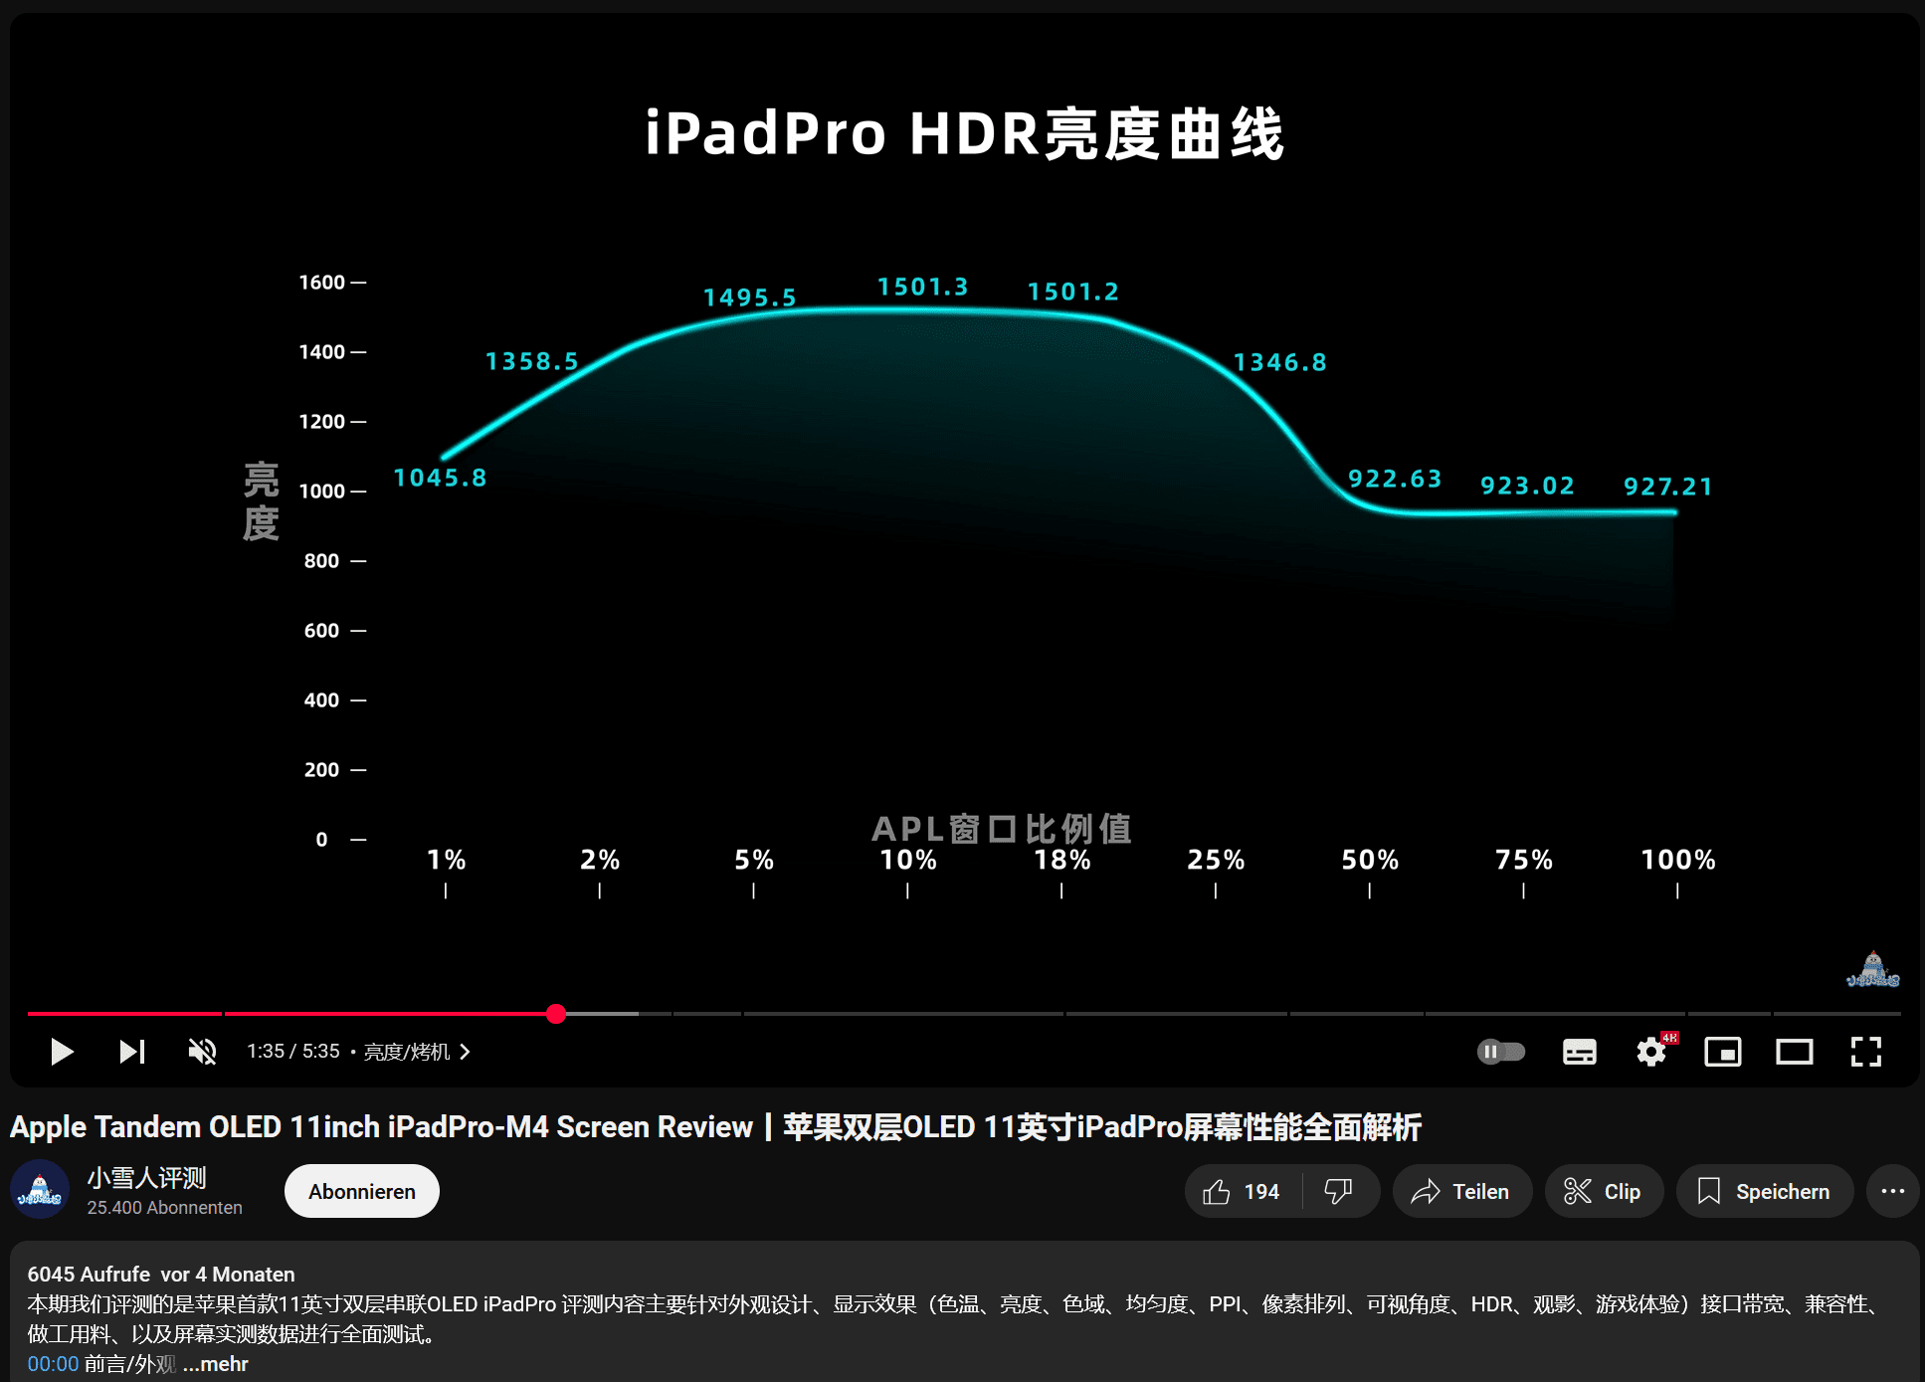Click the iPadPro HDR亮度曲线 chart title
The height and width of the screenshot is (1382, 1925).
964,133
